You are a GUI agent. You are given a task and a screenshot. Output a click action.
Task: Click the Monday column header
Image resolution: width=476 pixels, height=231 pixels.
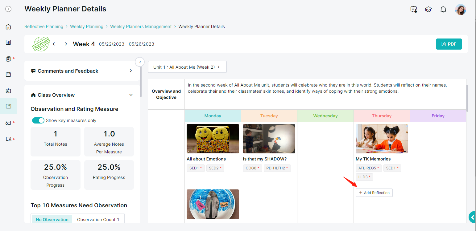coord(213,116)
